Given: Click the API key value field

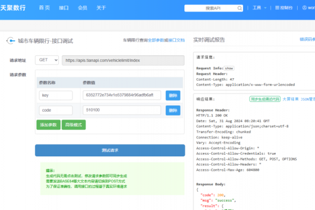Looking at the screenshot, I should [x=122, y=95].
